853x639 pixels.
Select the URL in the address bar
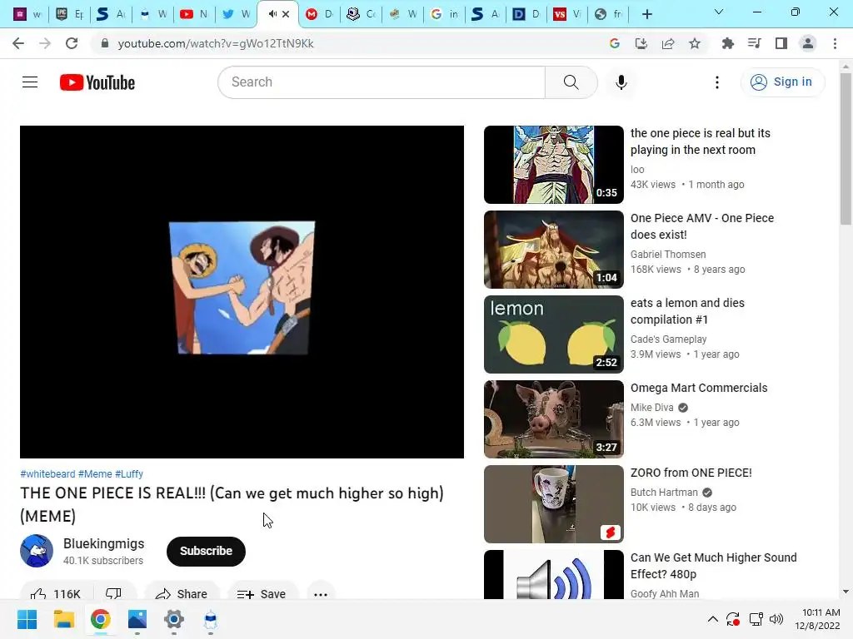pyautogui.click(x=216, y=43)
